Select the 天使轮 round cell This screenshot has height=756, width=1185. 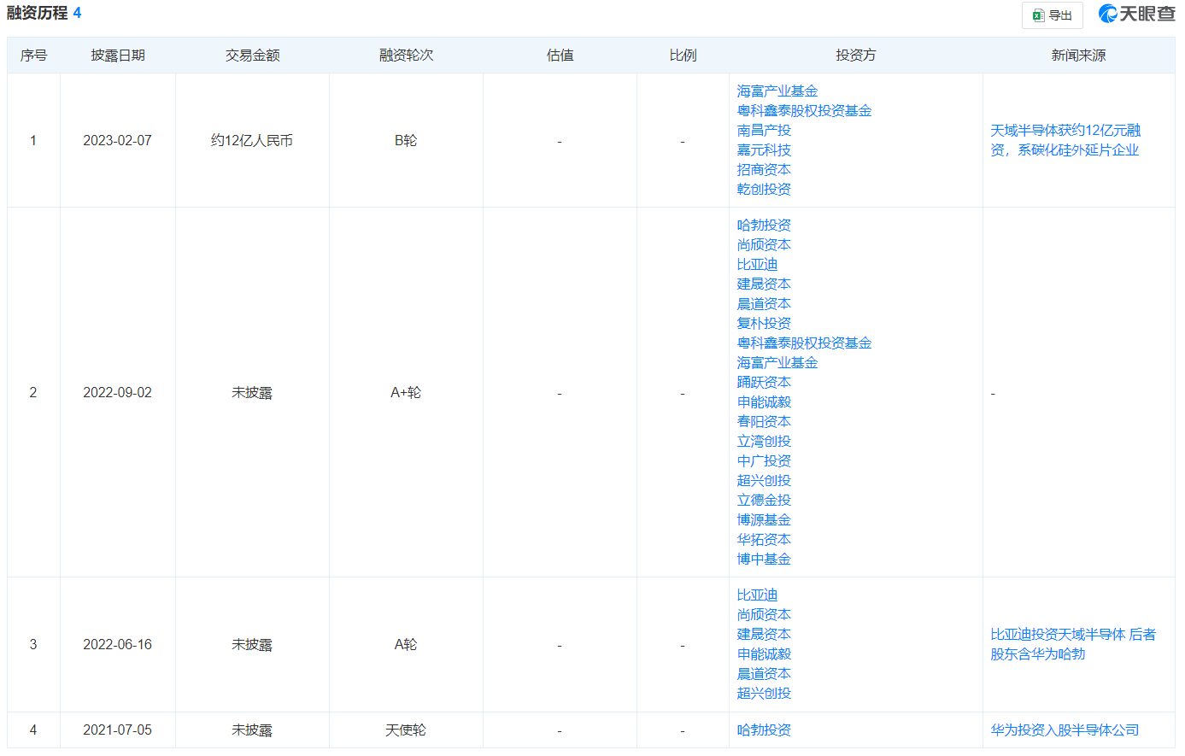406,730
